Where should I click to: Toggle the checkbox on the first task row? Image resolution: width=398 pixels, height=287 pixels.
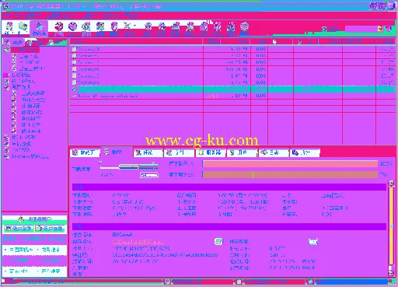tap(74, 49)
